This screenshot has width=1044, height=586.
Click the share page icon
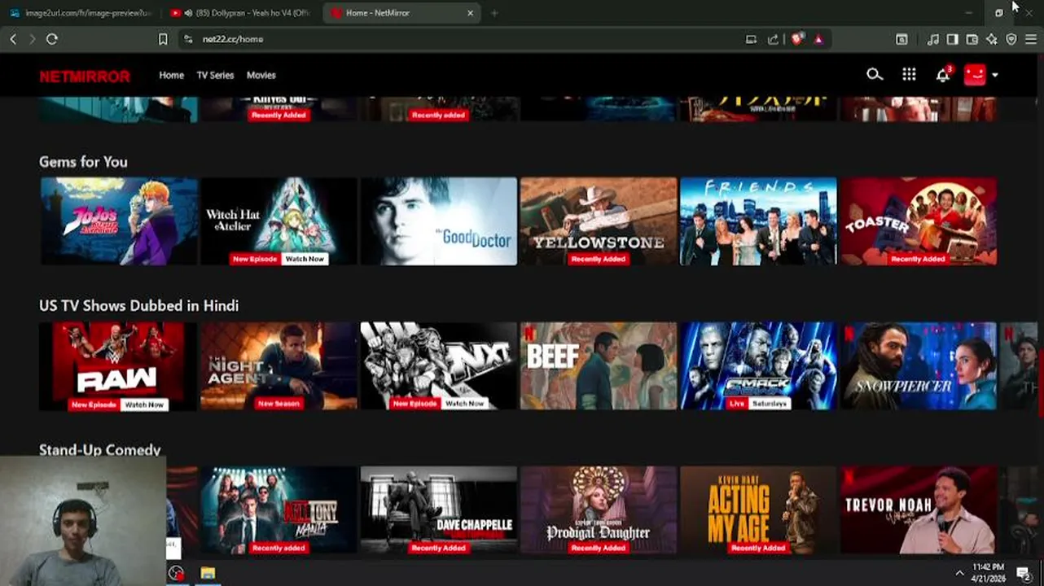pyautogui.click(x=773, y=39)
